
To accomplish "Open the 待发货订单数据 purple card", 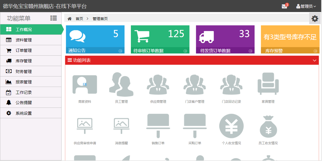I will tap(225, 39).
